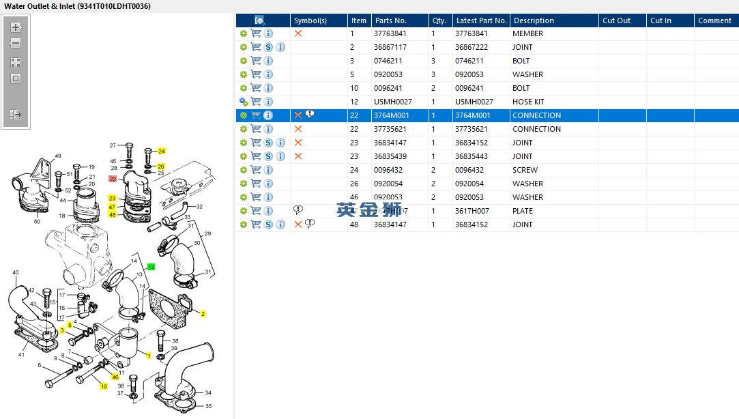Click the Latest Part No. column header

481,20
